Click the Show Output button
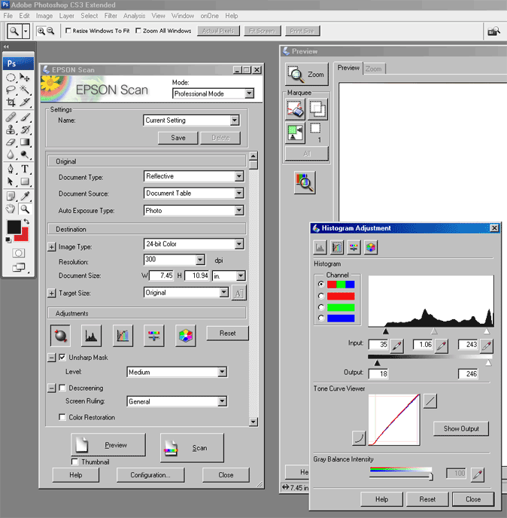The width and height of the screenshot is (507, 518). tap(461, 428)
